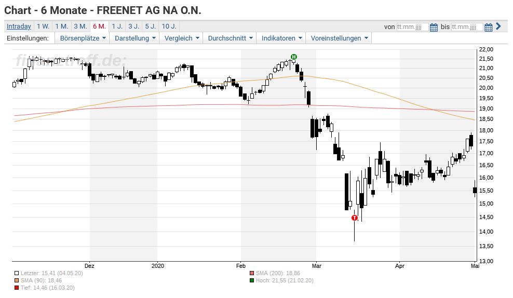Open the 'bis' date calendar picker
Viewport: 513px width, 298px height.
[x=488, y=27]
